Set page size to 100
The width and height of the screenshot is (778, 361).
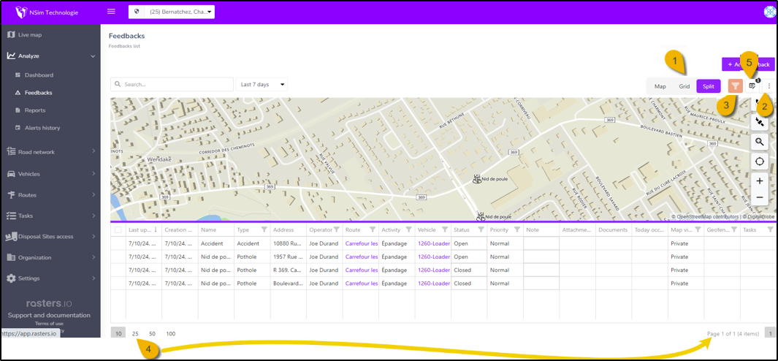(x=171, y=334)
